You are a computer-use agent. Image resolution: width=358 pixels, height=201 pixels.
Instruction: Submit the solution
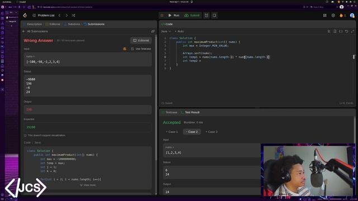click(x=192, y=15)
